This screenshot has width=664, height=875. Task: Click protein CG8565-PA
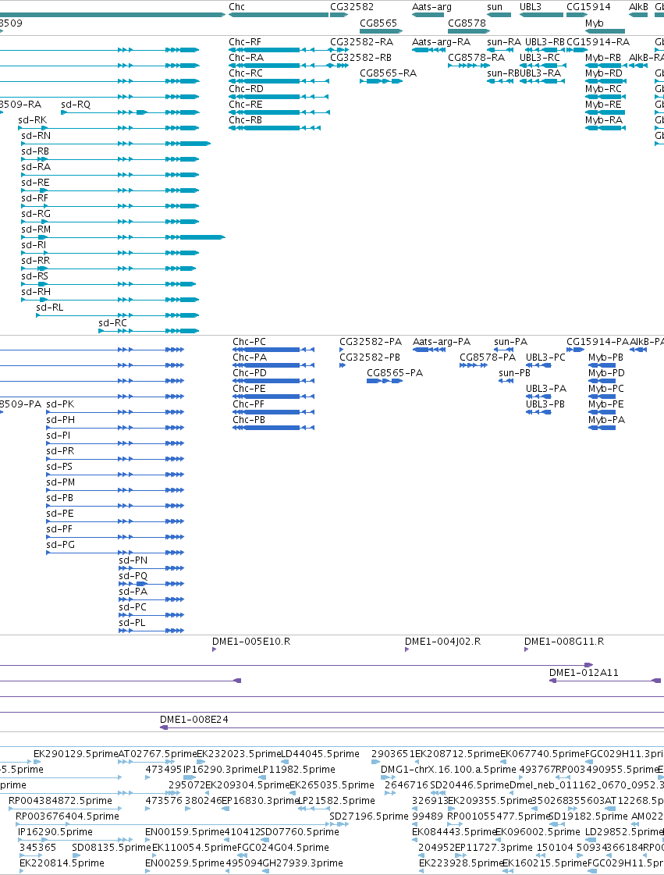(385, 381)
